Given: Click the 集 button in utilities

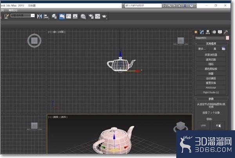Looking at the screenshot, I should (215, 49).
